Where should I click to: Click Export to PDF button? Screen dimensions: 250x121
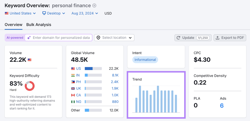click(230, 38)
